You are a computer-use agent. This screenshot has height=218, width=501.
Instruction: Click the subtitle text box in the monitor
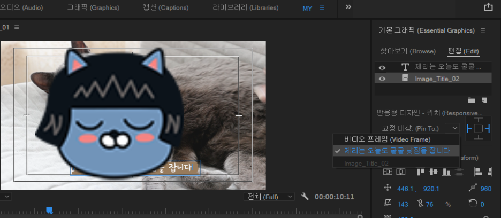(x=135, y=168)
